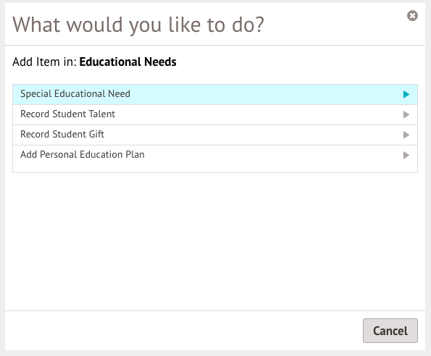
Task: Click the empty space below the options list
Action: click(215, 242)
